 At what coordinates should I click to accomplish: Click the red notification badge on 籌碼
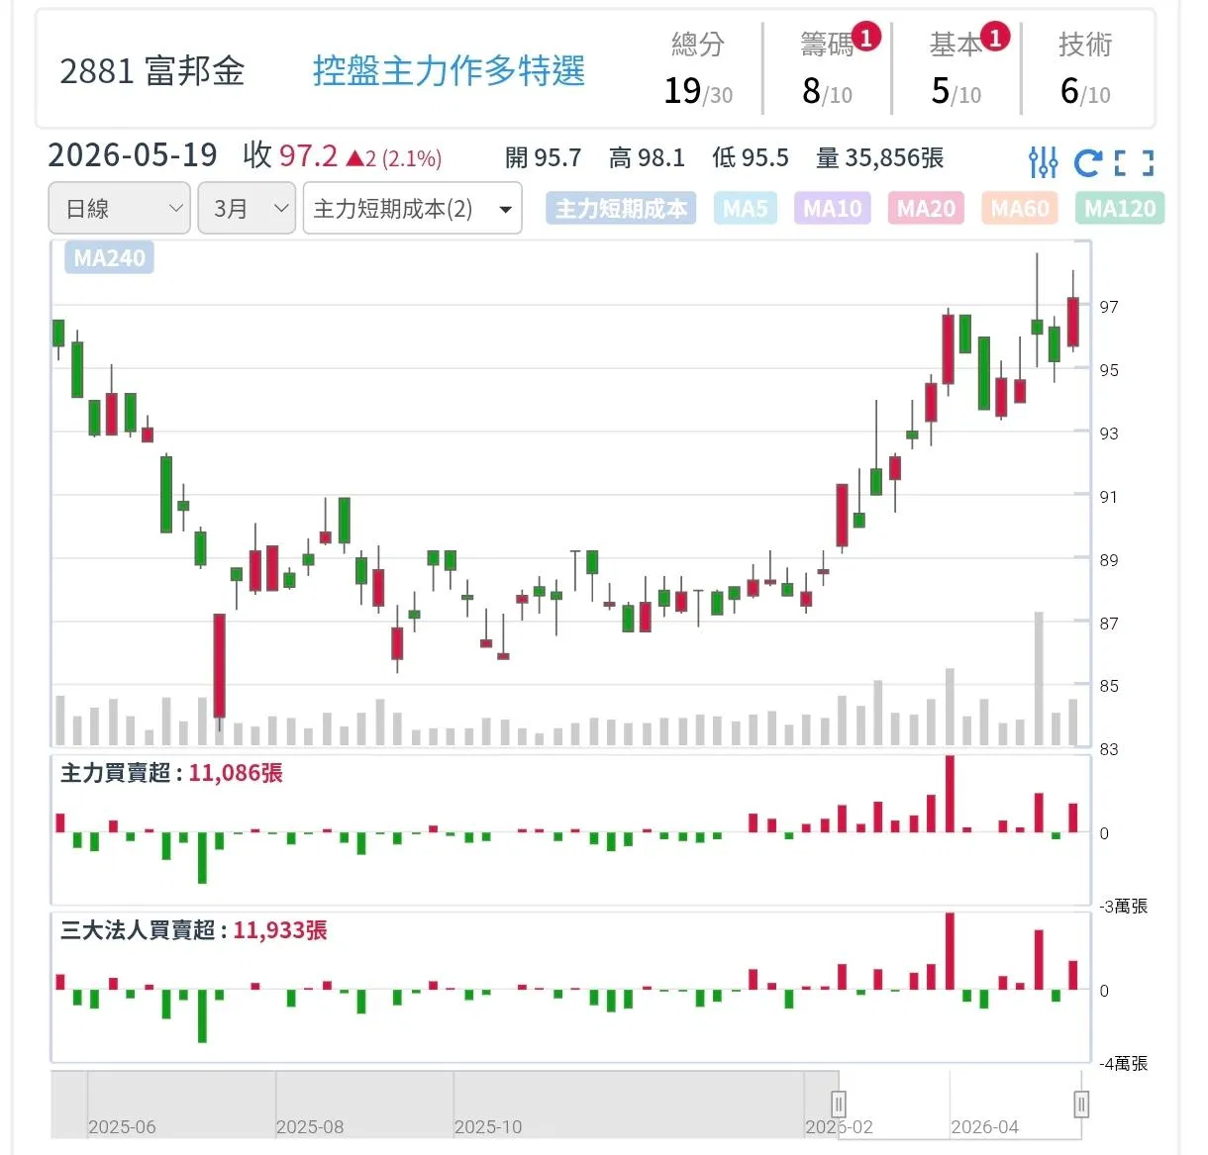point(866,38)
